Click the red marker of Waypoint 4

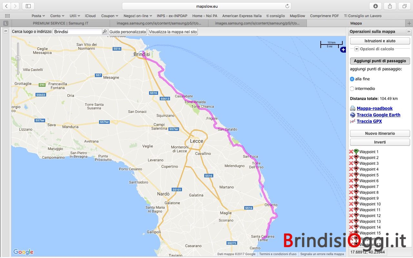[356, 169]
